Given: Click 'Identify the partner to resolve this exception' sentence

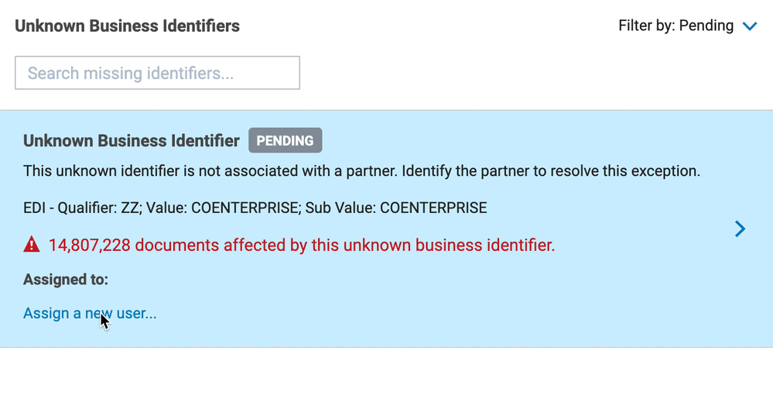Looking at the screenshot, I should pyautogui.click(x=551, y=171).
